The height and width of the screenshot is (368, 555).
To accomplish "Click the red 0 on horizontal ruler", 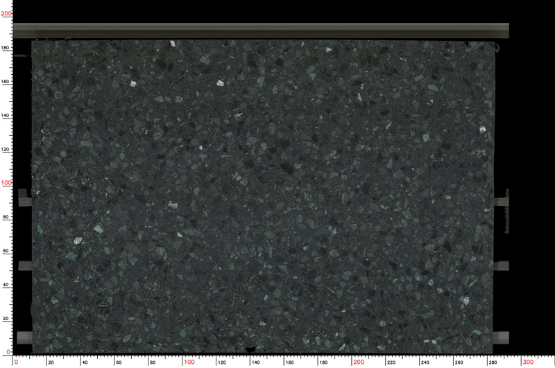I will coord(18,362).
